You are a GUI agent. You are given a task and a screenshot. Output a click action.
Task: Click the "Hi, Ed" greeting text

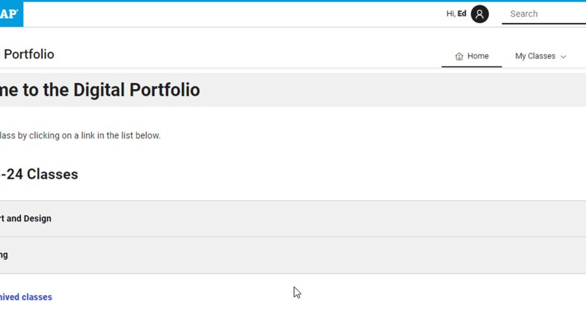(456, 14)
